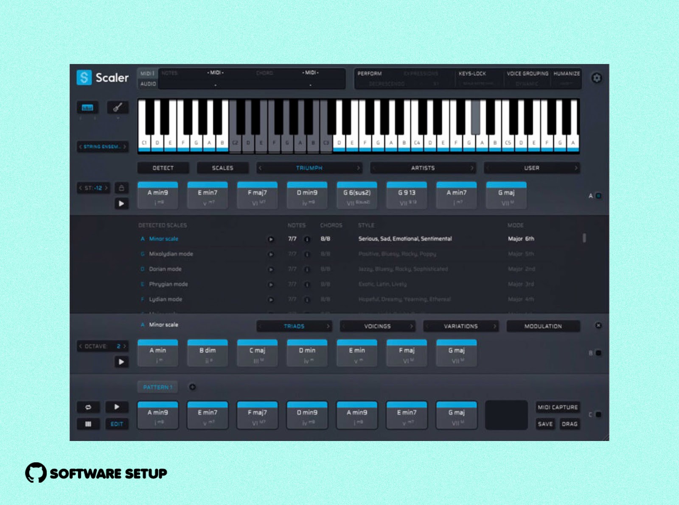Add a new pattern with plus icon
This screenshot has width=679, height=505.
(192, 387)
